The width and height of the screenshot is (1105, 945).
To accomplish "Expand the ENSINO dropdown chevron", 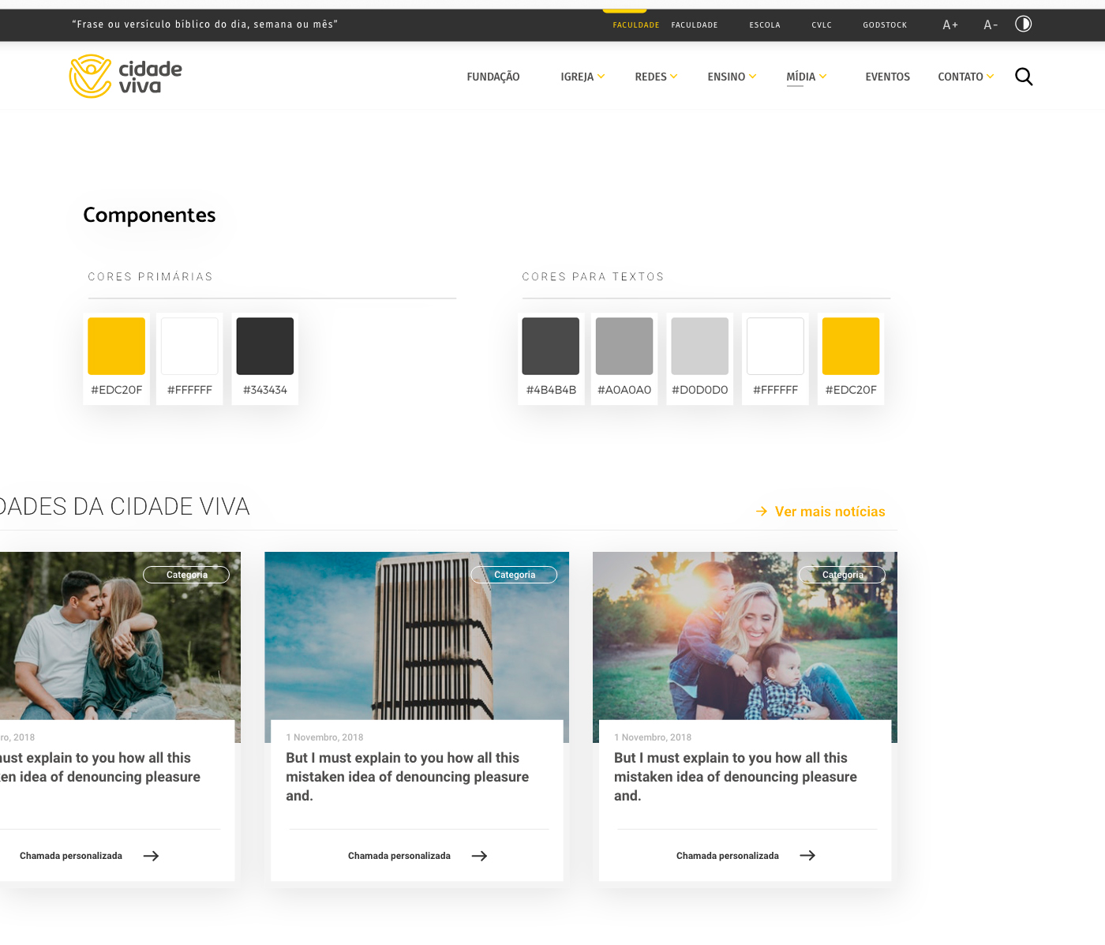I will click(x=753, y=77).
